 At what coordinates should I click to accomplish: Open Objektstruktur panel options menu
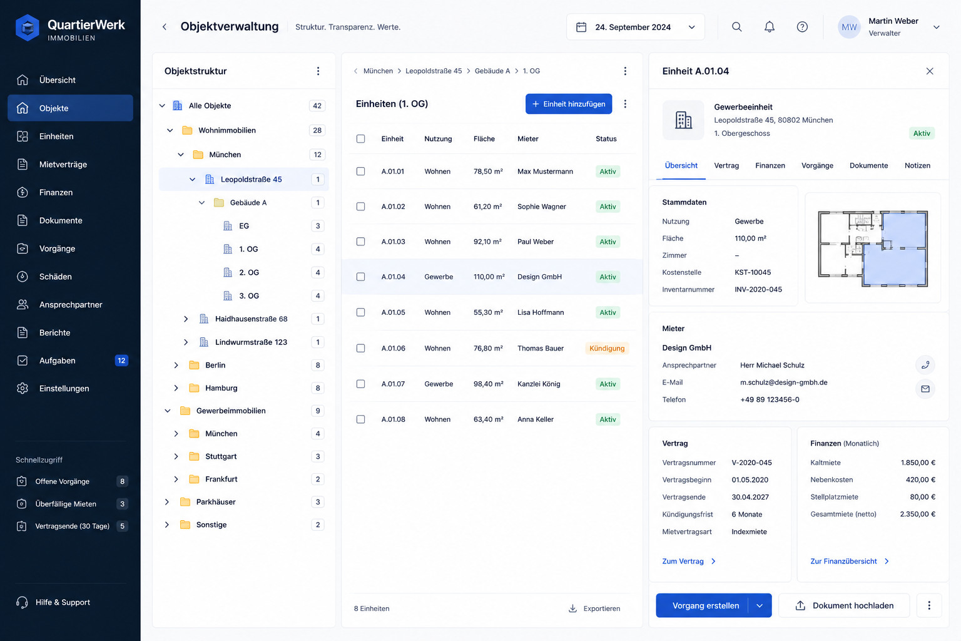point(318,71)
